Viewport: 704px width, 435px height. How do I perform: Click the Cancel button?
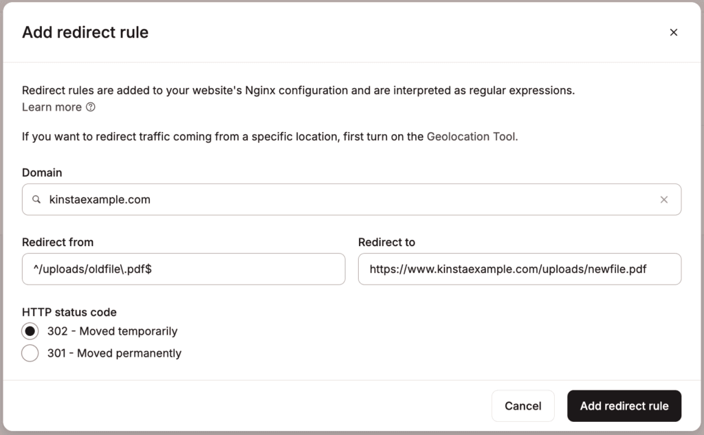pyautogui.click(x=522, y=405)
